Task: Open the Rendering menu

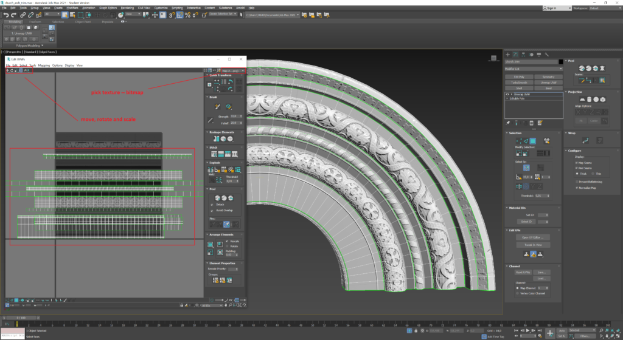Action: (127, 8)
